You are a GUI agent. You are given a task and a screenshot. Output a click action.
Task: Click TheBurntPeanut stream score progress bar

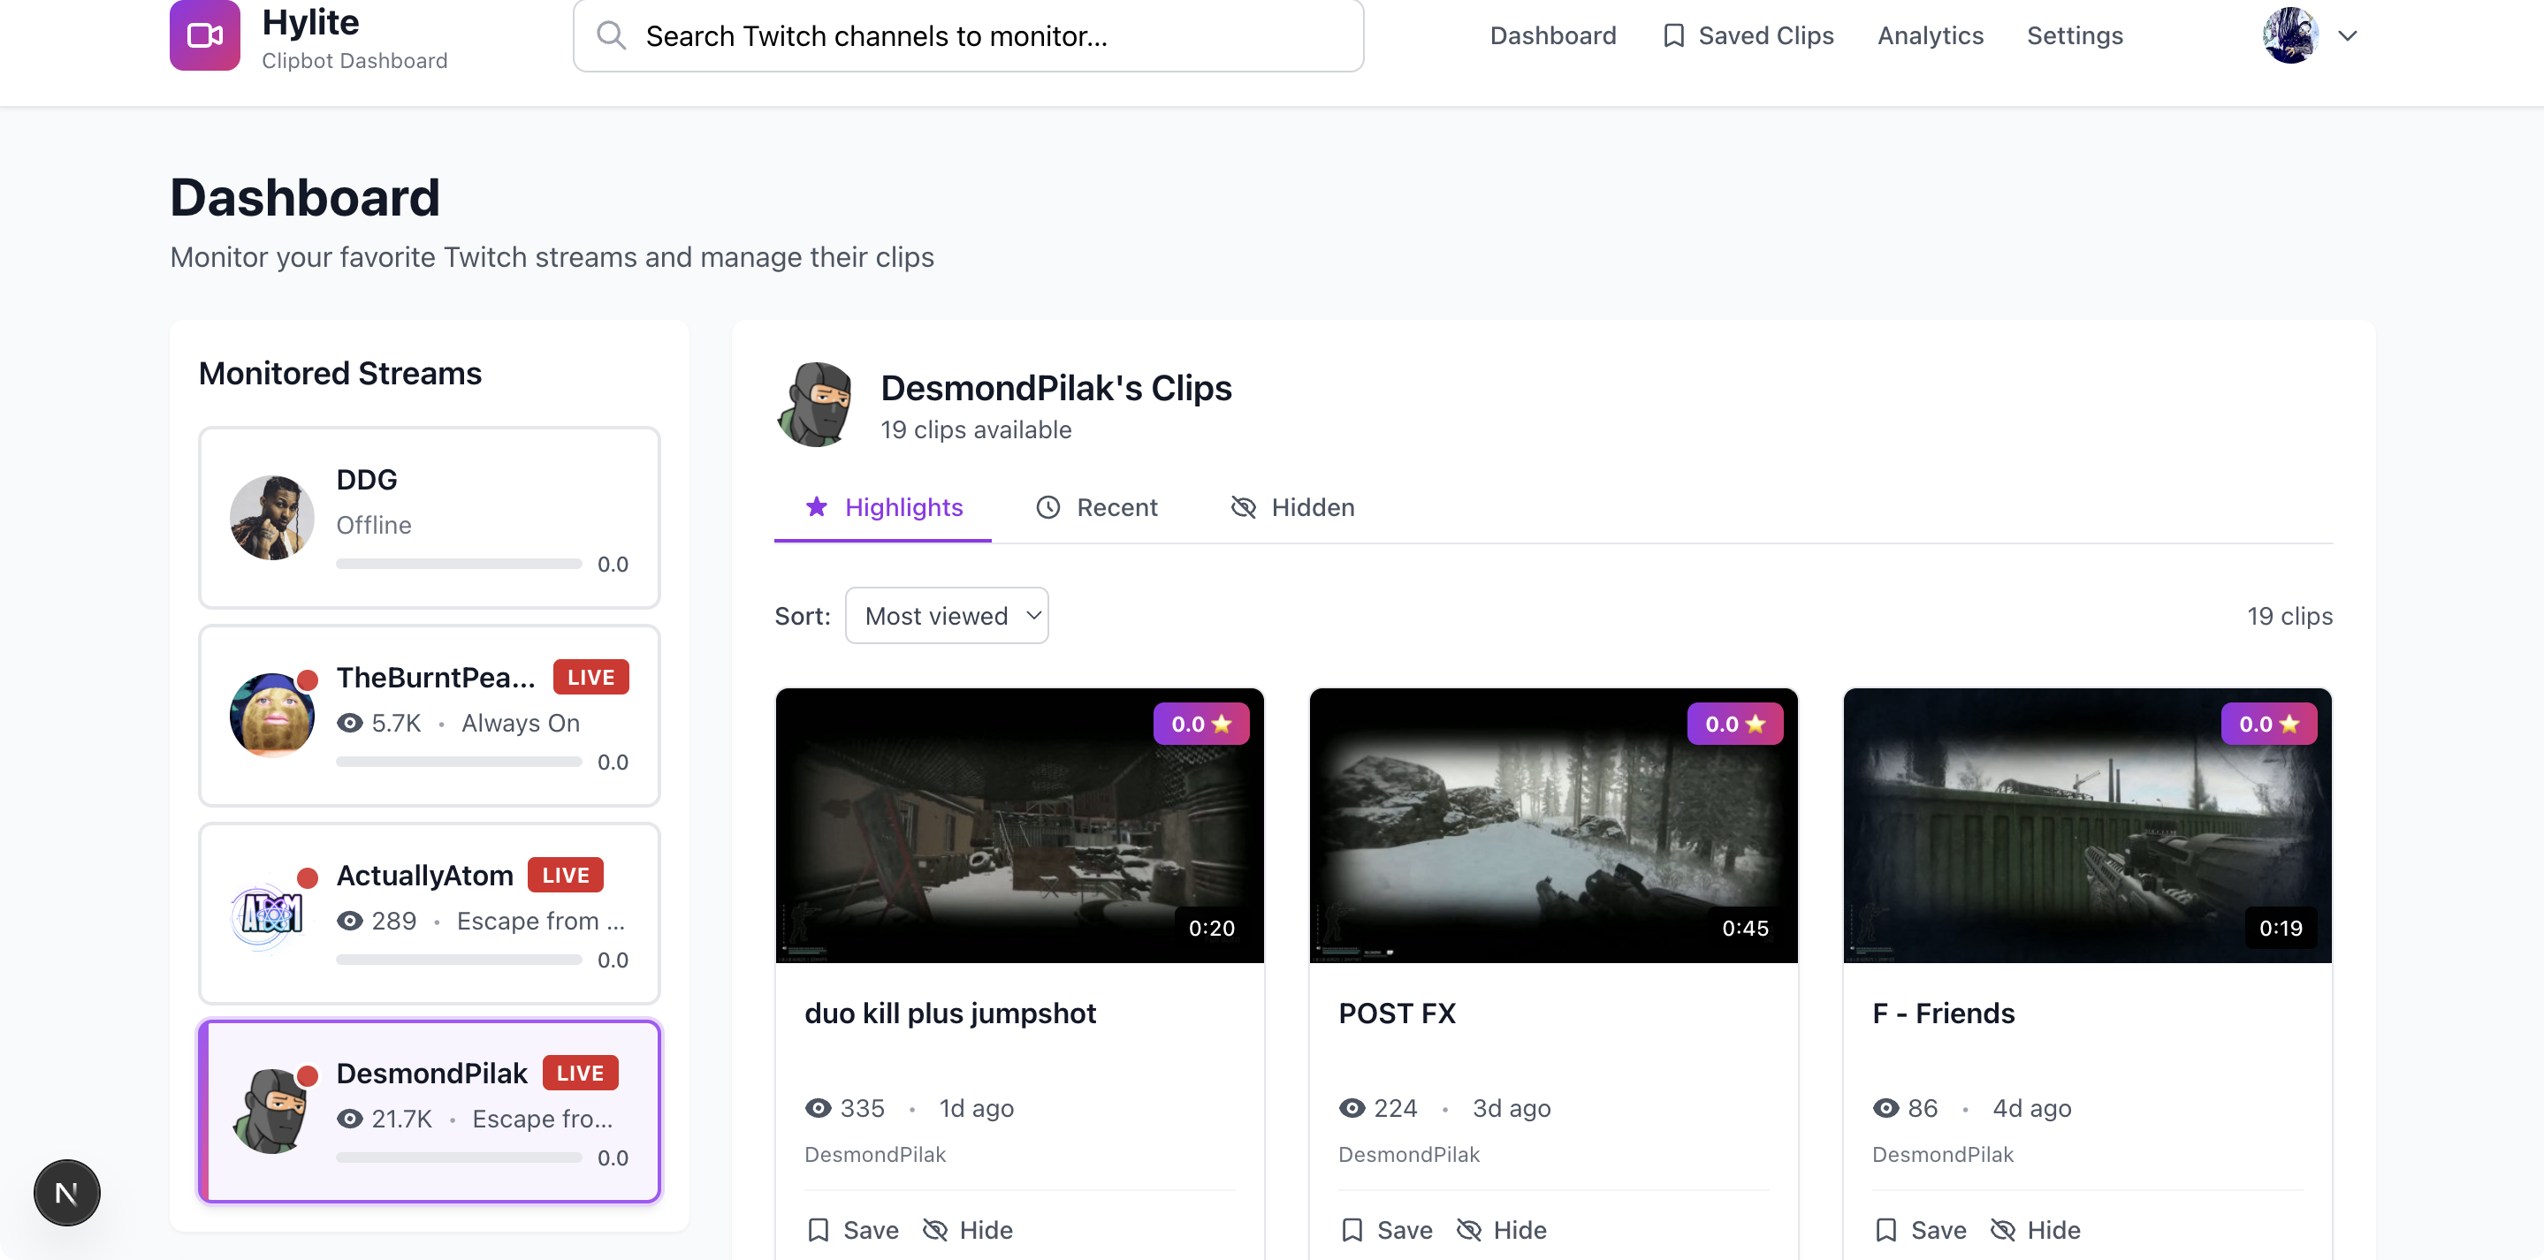(458, 762)
